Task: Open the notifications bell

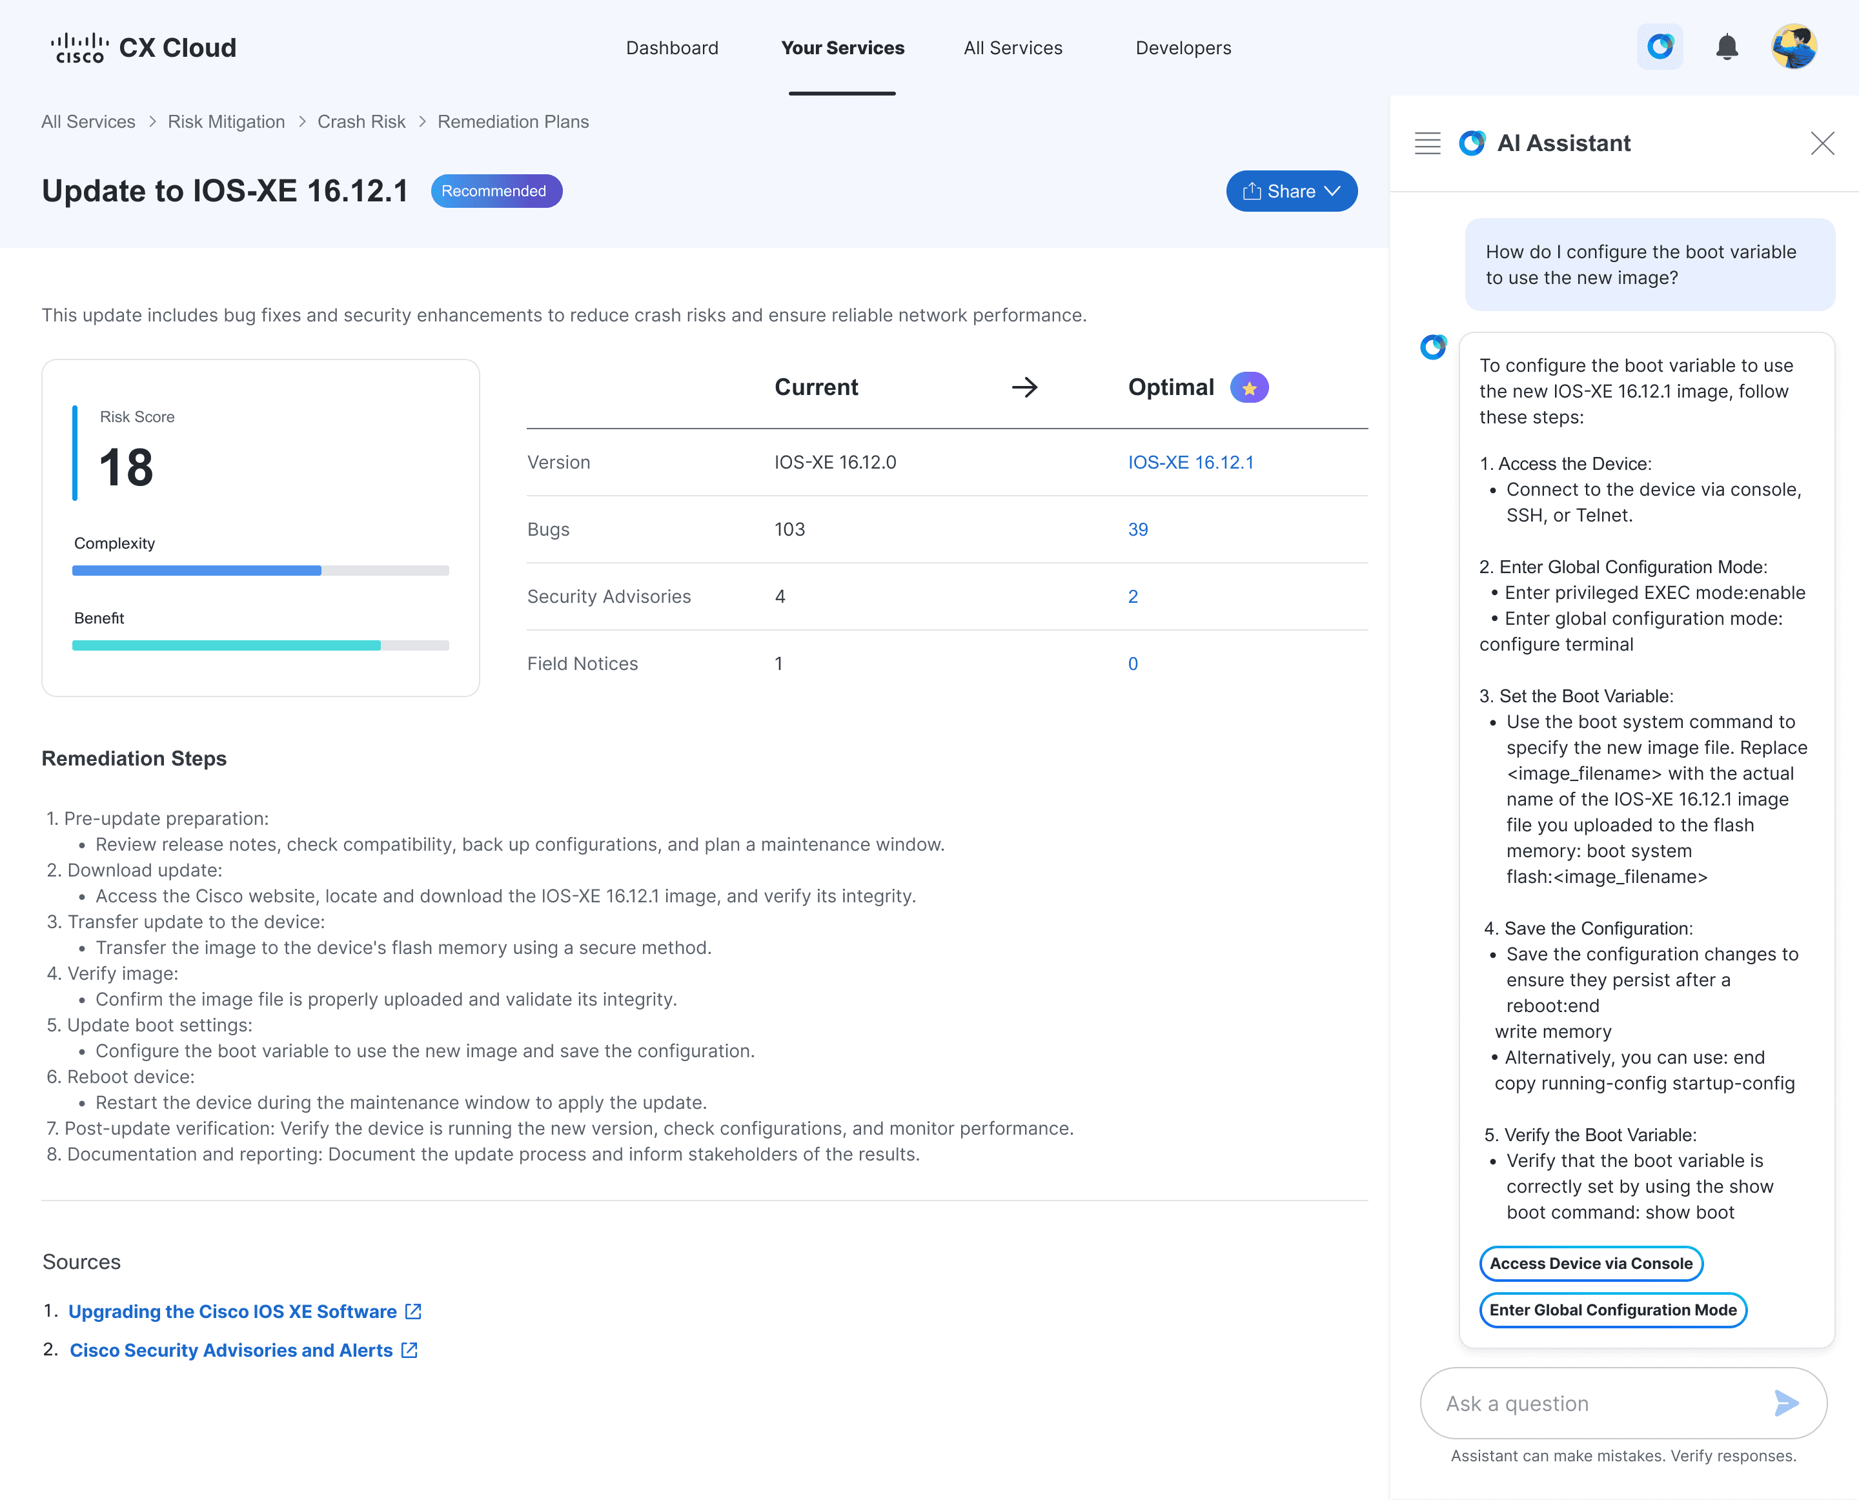Action: pos(1726,46)
